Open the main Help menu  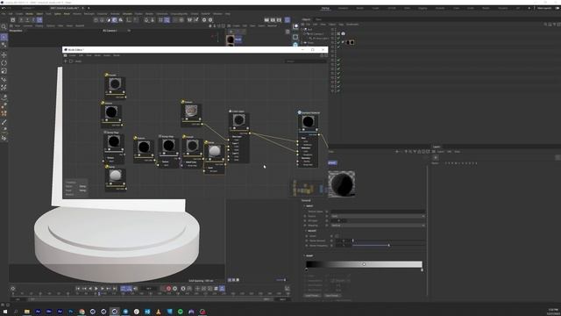pyautogui.click(x=228, y=14)
